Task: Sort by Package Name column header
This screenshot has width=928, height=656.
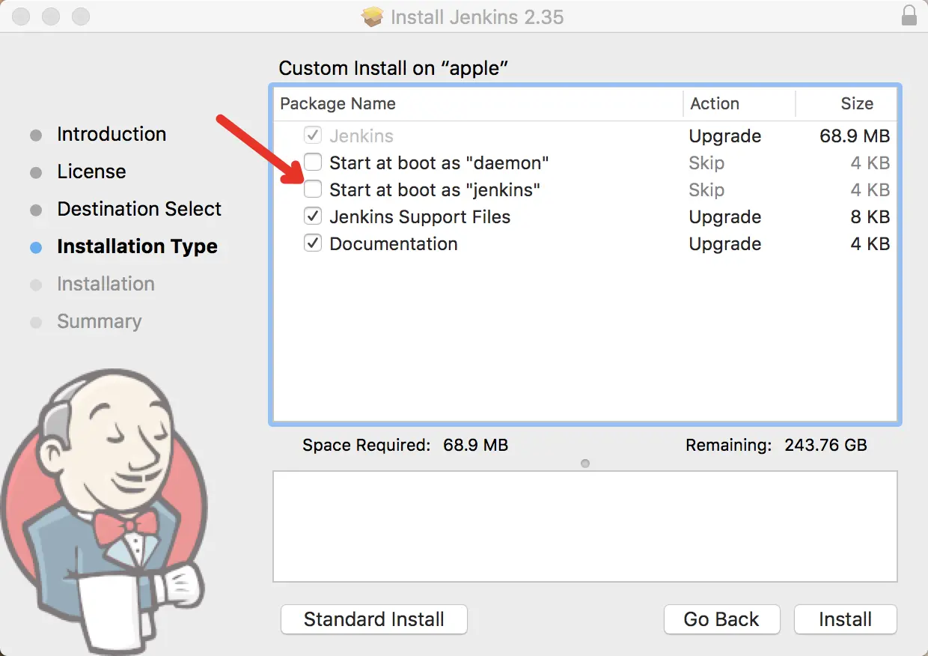Action: point(478,103)
